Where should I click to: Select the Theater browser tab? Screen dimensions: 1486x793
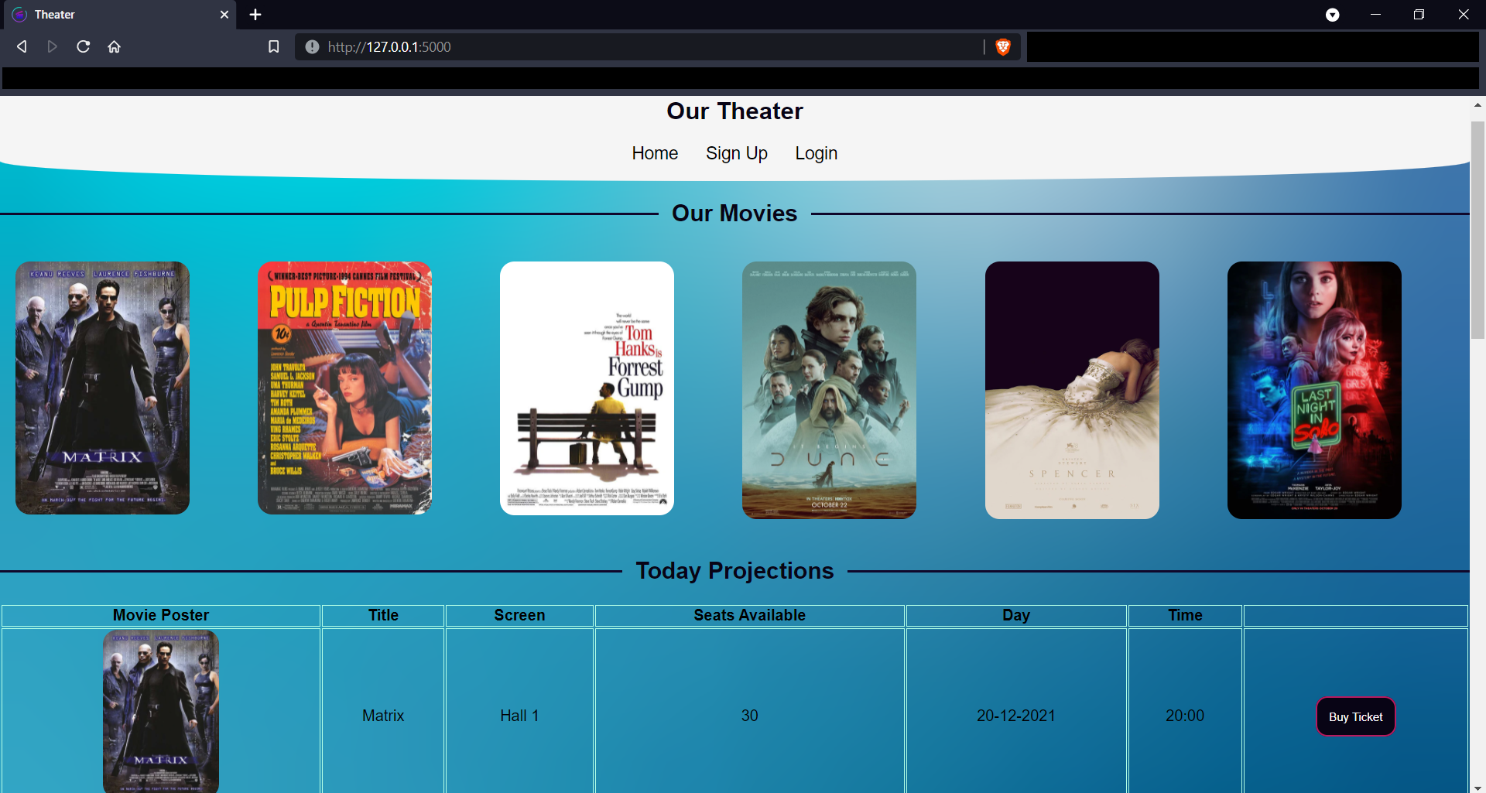(120, 15)
